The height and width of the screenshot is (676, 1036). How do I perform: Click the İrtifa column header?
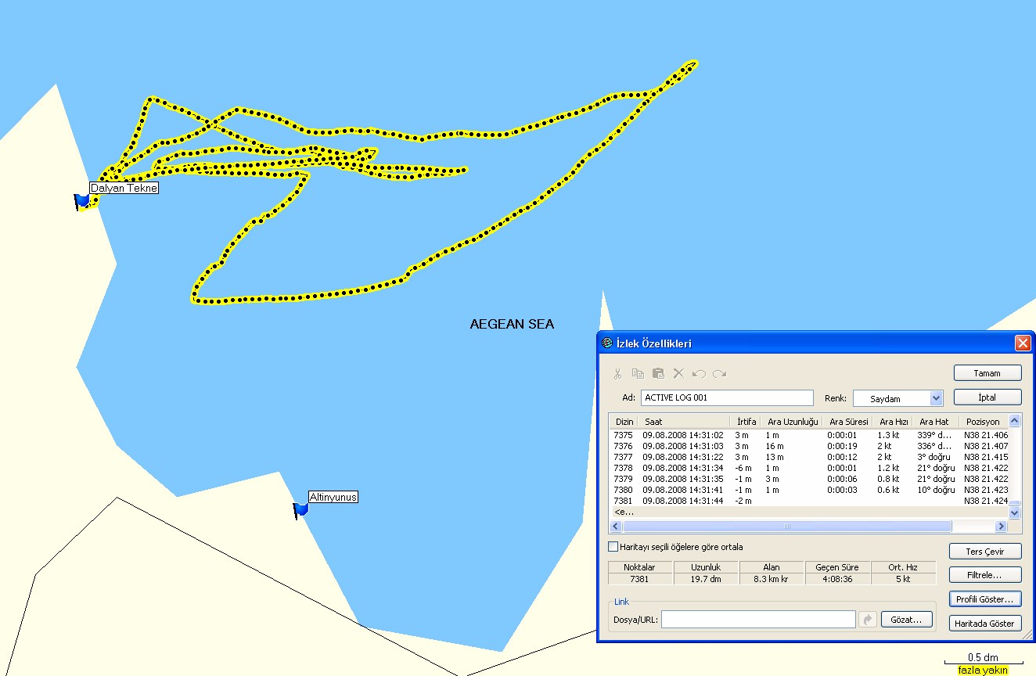pyautogui.click(x=746, y=422)
